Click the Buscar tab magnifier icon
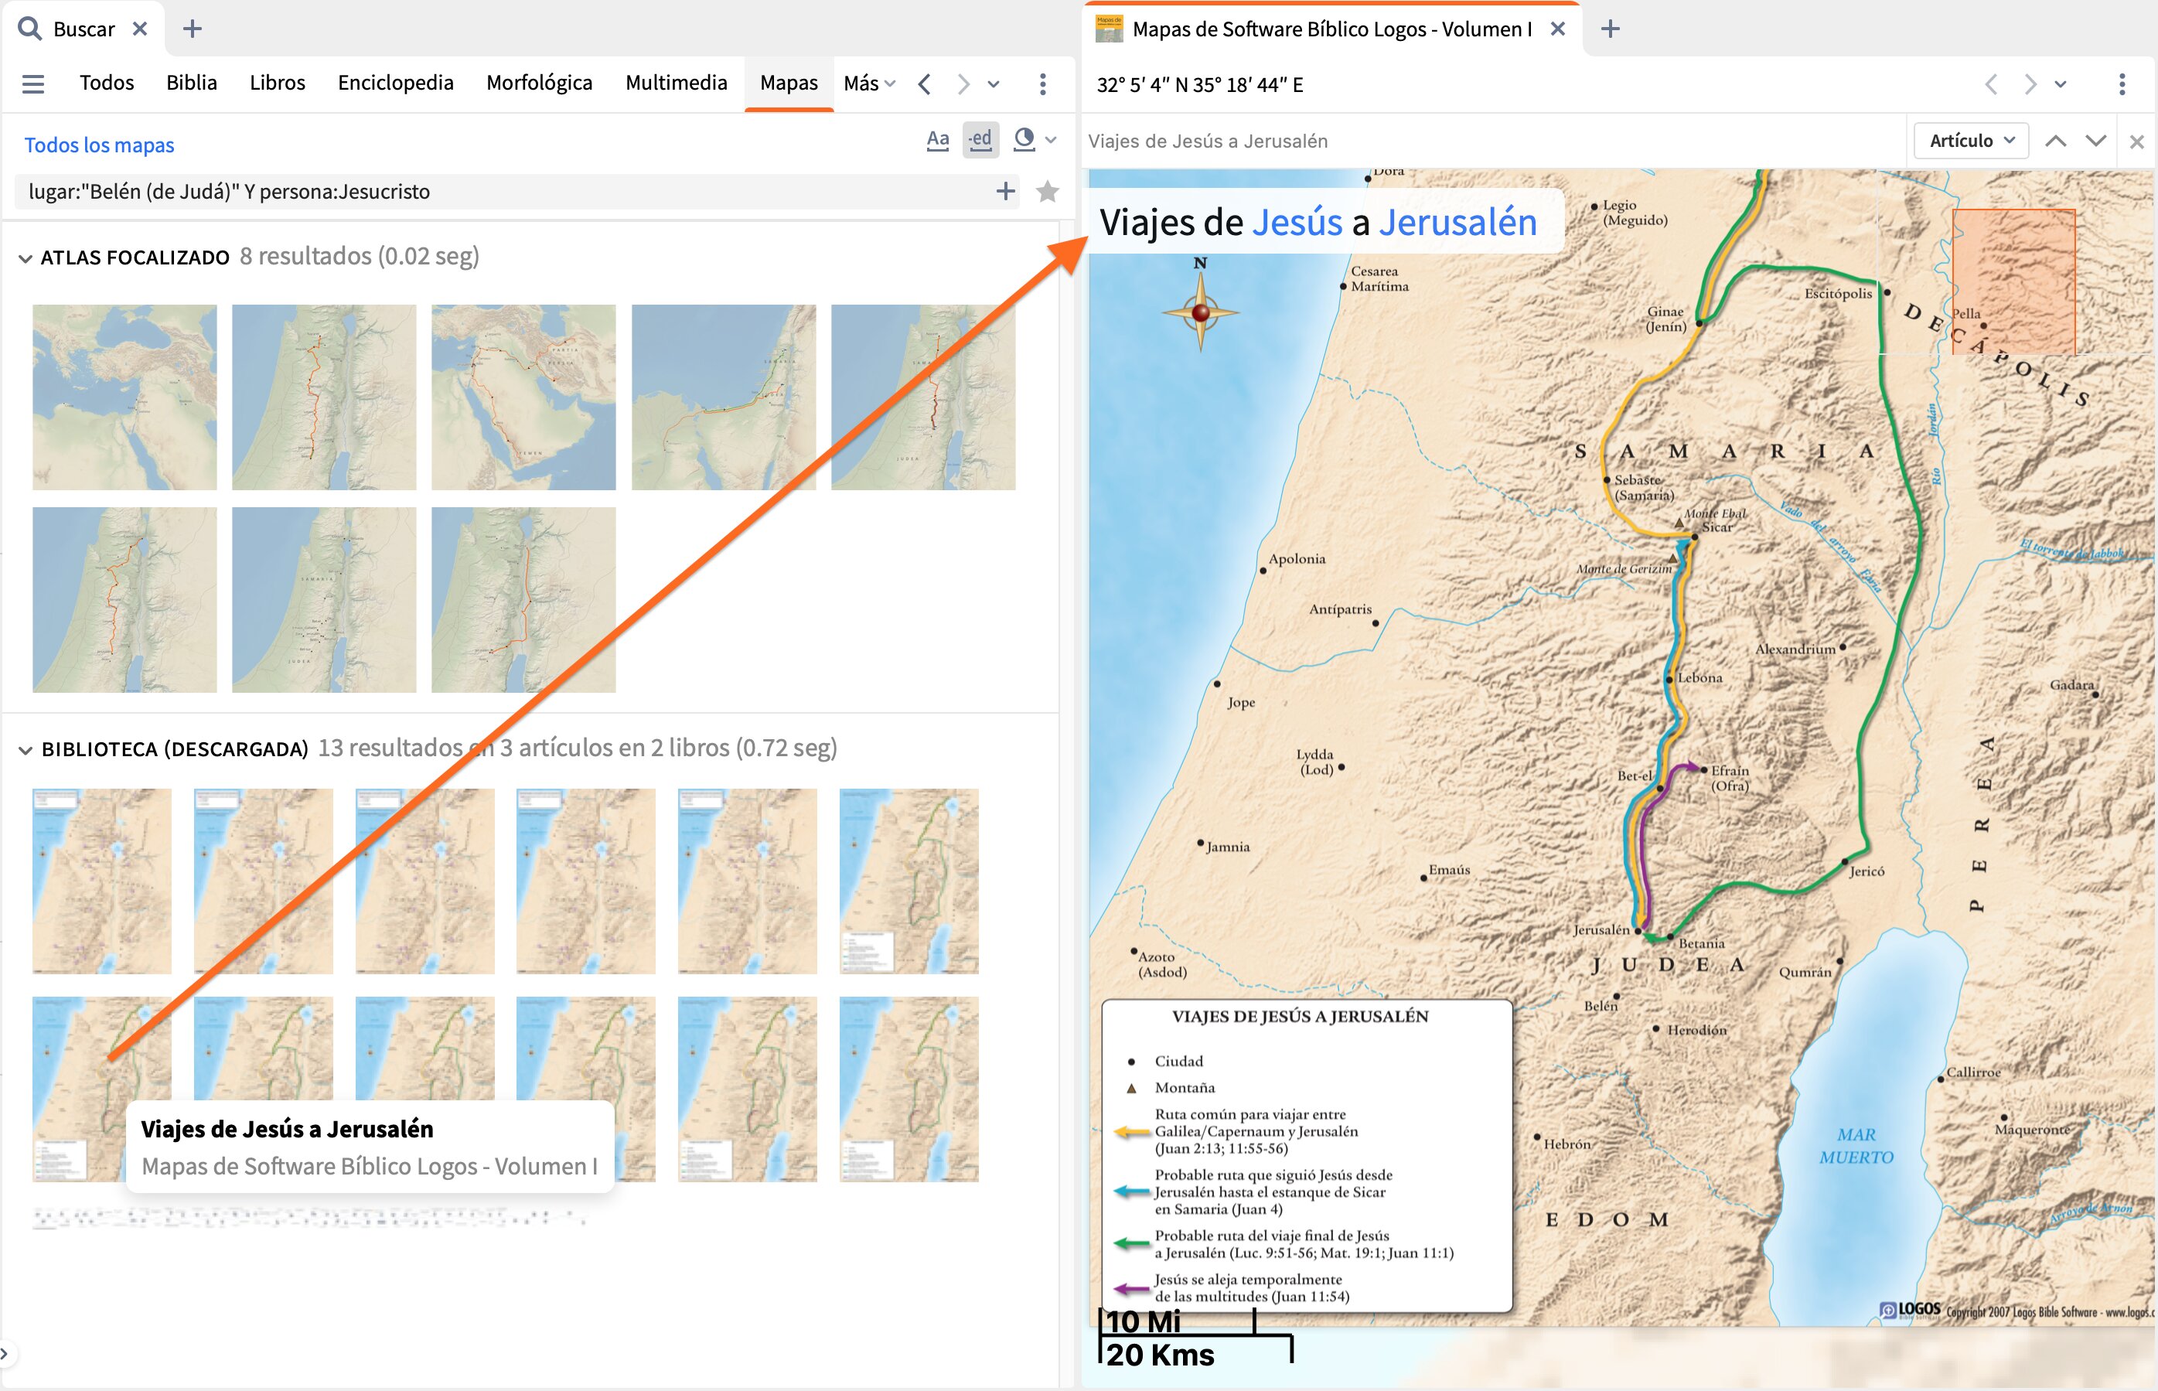Screen dimensions: 2158x1391 tap(30, 29)
